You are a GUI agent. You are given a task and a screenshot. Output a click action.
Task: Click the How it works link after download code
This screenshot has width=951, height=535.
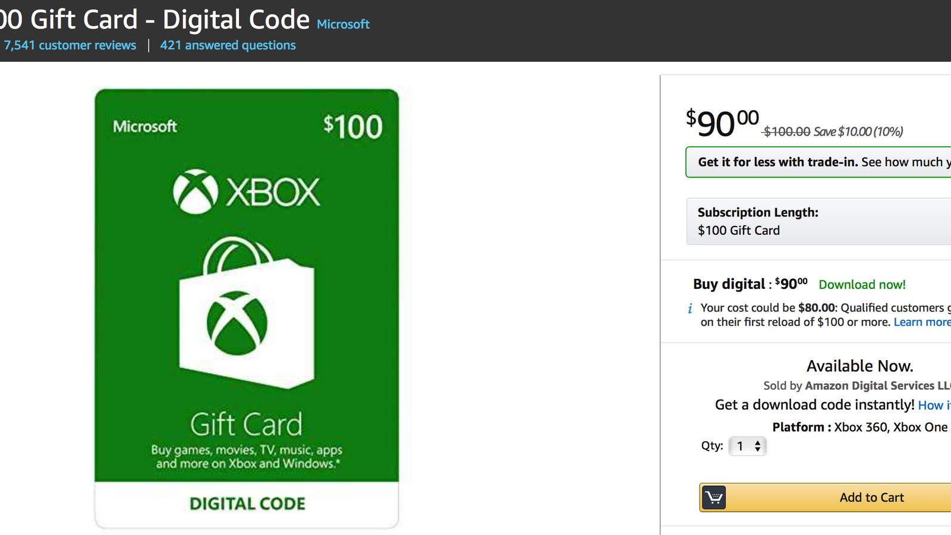[x=934, y=405]
